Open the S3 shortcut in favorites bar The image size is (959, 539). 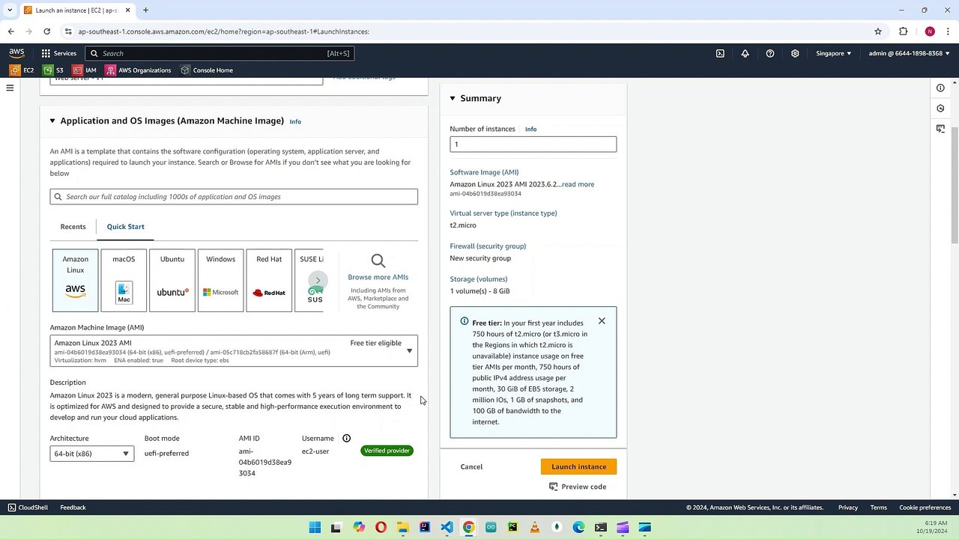coord(53,70)
